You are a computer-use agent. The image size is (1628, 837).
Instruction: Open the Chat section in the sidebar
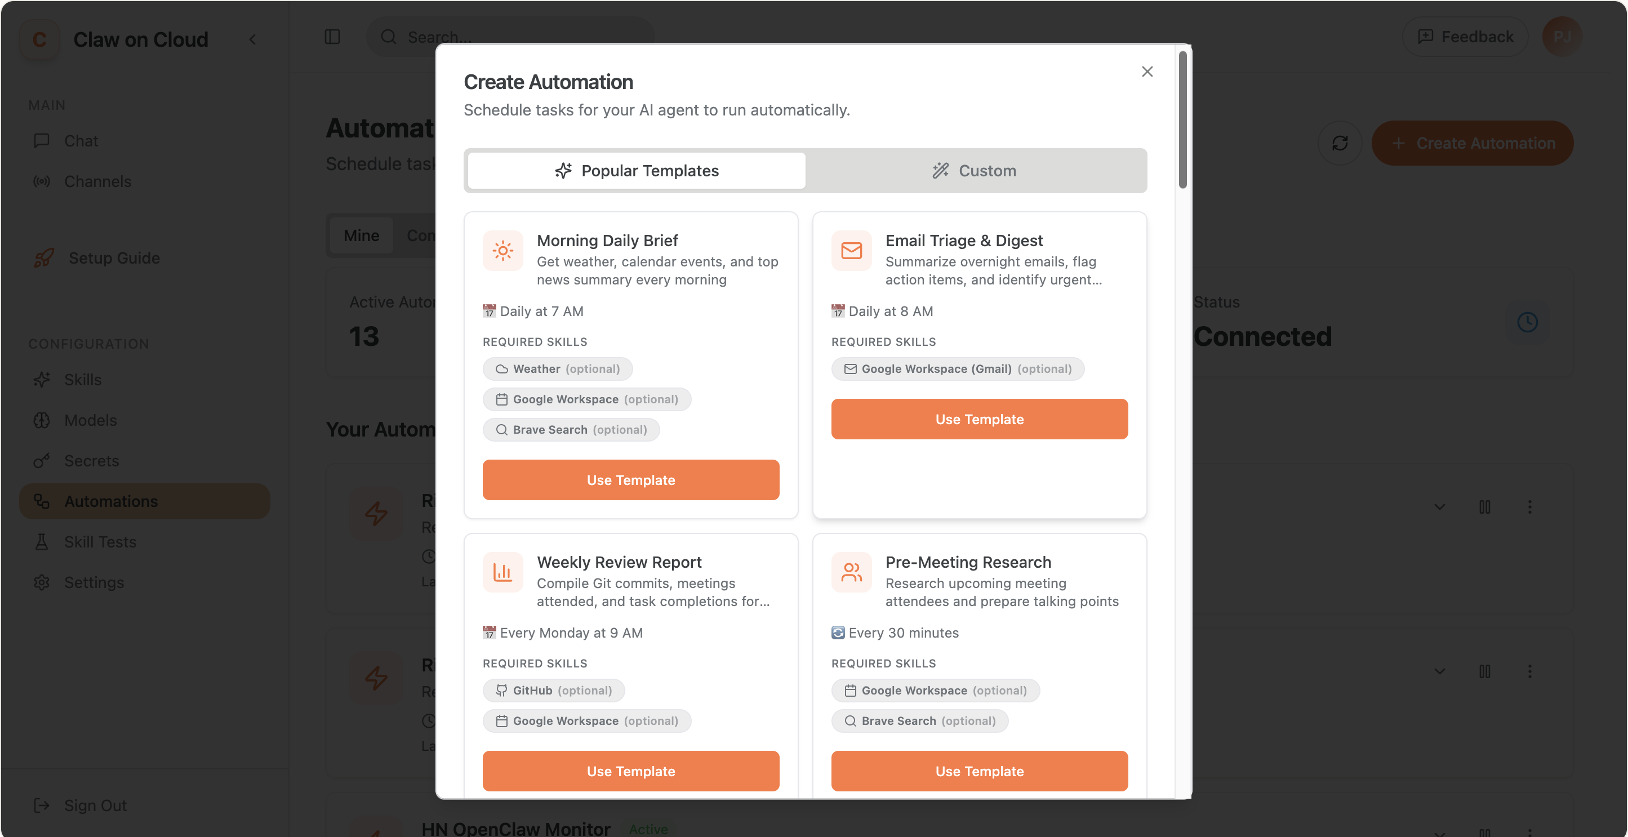81,140
